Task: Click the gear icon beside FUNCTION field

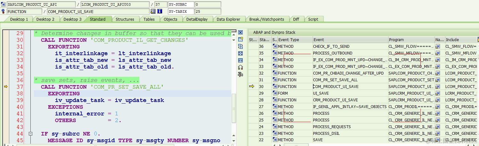Action: 4,11
